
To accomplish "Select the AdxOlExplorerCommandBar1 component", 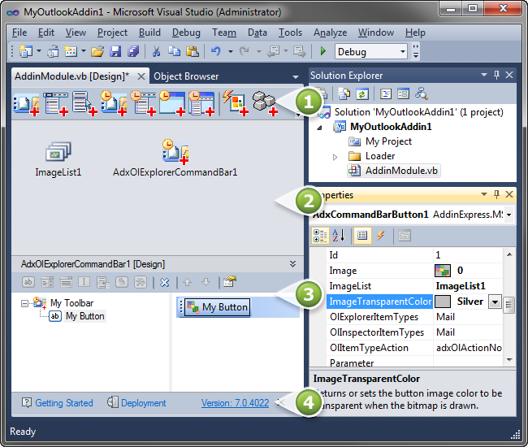I will click(x=175, y=158).
